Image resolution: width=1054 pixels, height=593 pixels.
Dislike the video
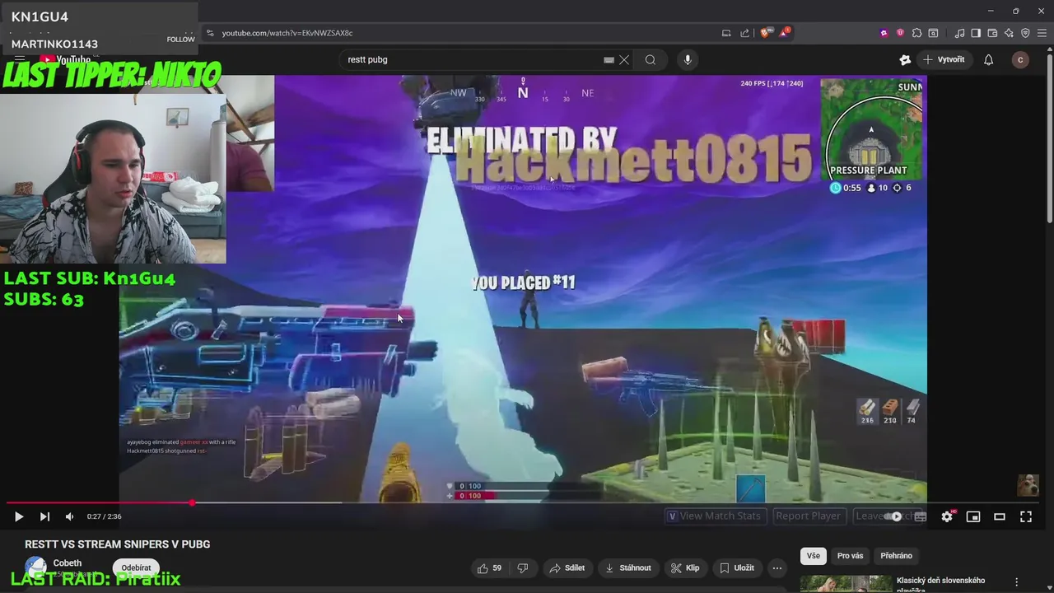pos(522,567)
